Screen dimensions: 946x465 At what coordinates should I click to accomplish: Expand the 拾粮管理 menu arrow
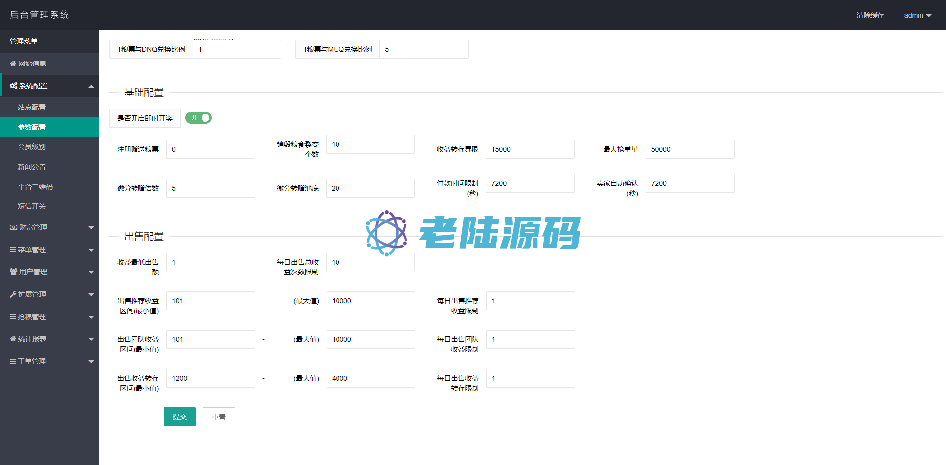tap(91, 317)
